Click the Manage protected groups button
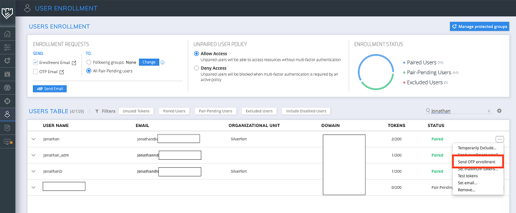Viewport: 516px width, 213px height. click(479, 26)
